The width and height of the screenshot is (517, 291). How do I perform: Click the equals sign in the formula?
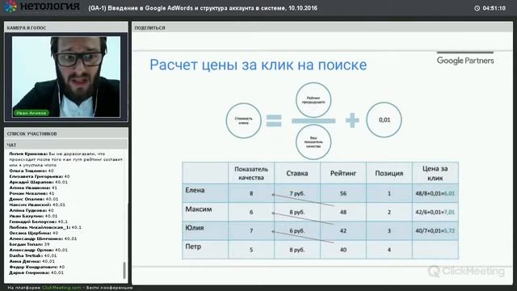coord(274,120)
